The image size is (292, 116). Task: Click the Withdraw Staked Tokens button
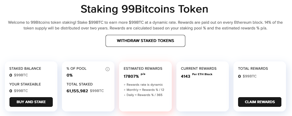point(145,41)
